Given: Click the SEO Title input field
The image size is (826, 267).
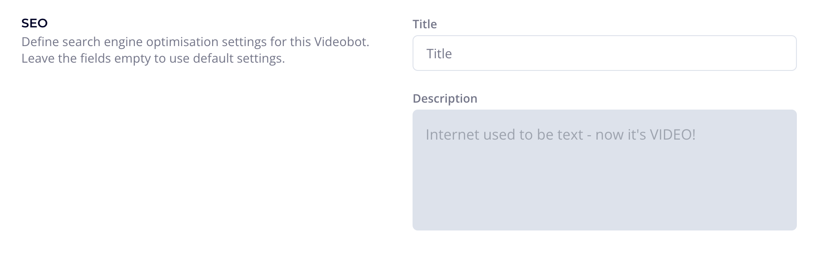Looking at the screenshot, I should [x=604, y=53].
